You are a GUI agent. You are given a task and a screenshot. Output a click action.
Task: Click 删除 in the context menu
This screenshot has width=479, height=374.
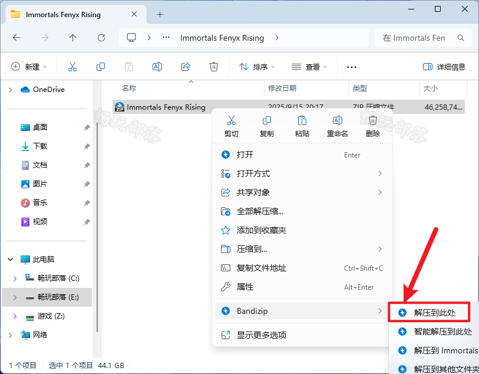373,126
